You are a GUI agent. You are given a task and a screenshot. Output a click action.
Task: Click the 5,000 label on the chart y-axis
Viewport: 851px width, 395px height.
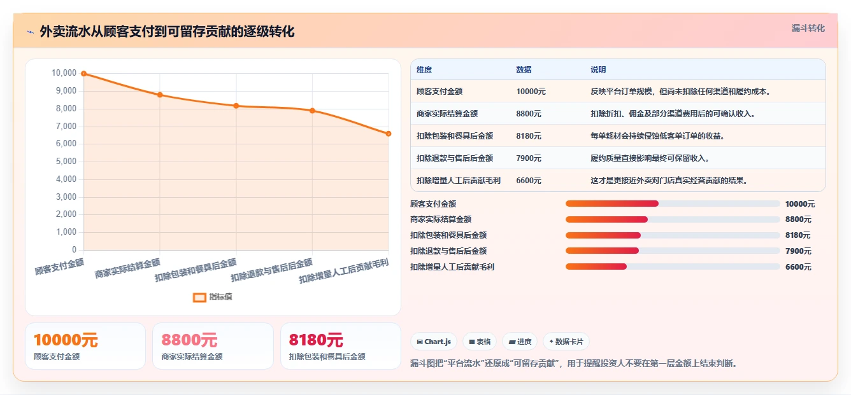(66, 162)
